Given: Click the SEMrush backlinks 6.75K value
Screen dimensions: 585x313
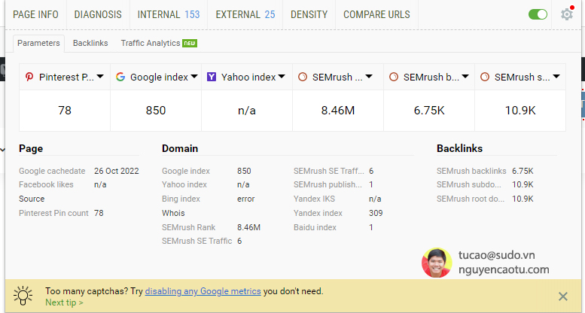Looking at the screenshot, I should click(523, 171).
